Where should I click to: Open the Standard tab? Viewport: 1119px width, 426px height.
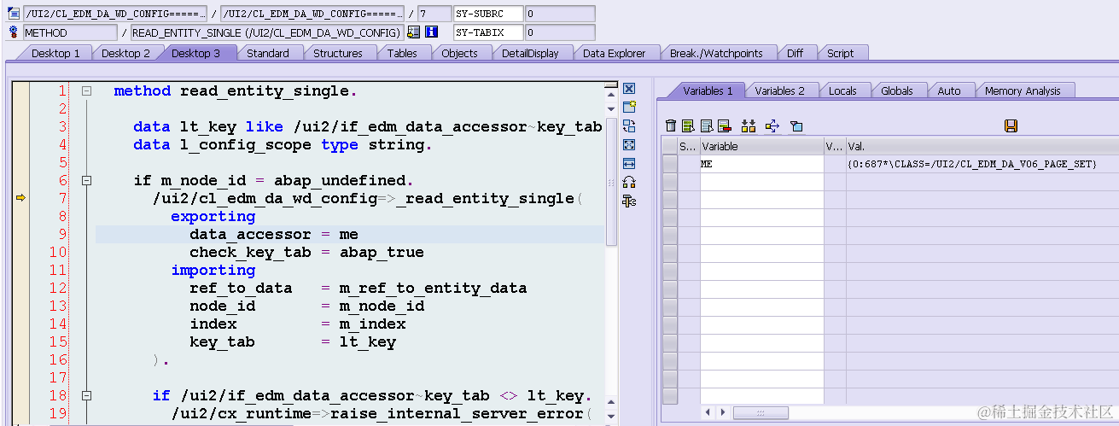(268, 53)
